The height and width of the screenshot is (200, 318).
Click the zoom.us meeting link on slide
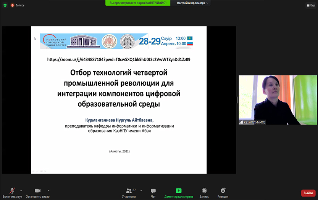118,59
